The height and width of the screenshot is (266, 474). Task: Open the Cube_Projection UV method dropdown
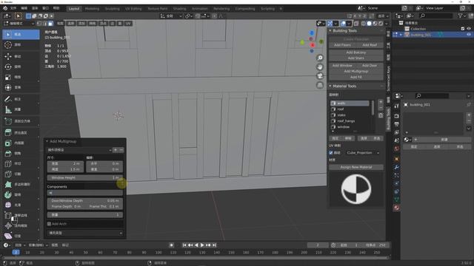[363, 153]
